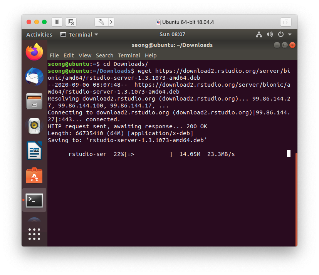Open virtual machine settings wrench
The width and height of the screenshot is (319, 275).
101,22
